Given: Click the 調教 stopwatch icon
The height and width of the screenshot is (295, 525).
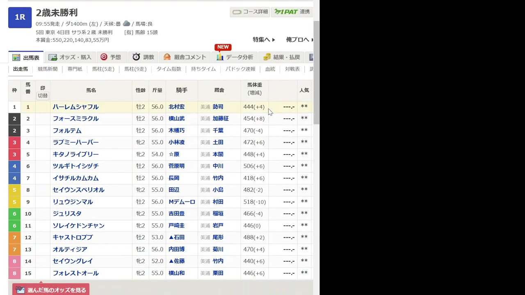Looking at the screenshot, I should (136, 57).
